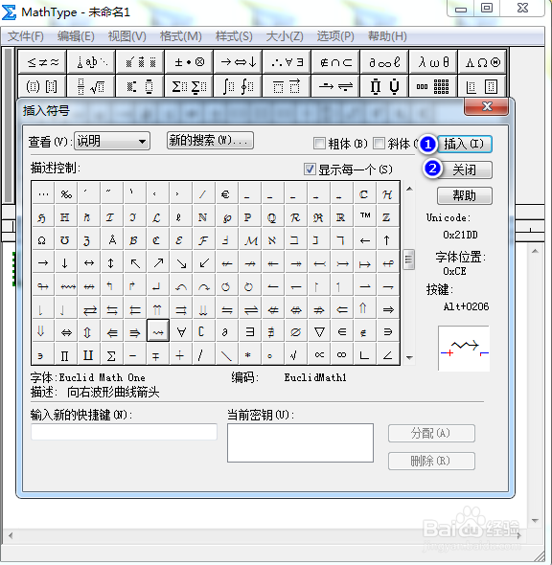The width and height of the screenshot is (552, 565).
Task: Open the logical symbols palette (∴∀∃)
Action: pyautogui.click(x=287, y=62)
